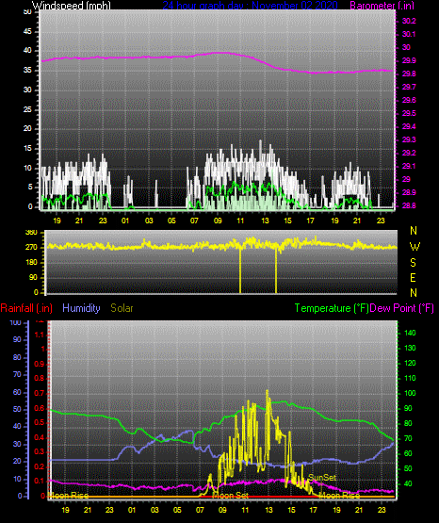Click the "60" value on the blue humidity axis
Viewport: 439px width, 523px height.
[x=17, y=392]
